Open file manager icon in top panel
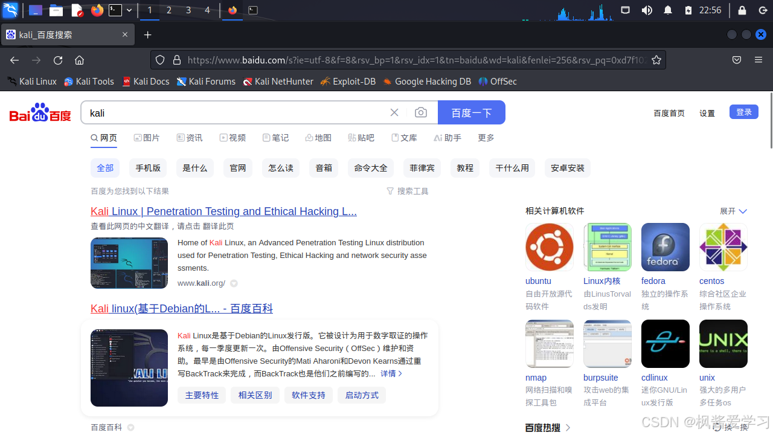This screenshot has height=435, width=773. 56,10
